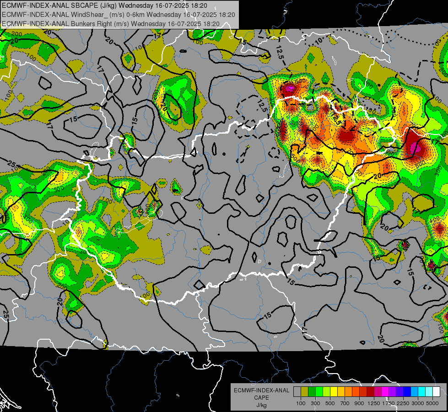Click the Bunkers Right title line
This screenshot has width=448, height=412.
click(x=111, y=24)
